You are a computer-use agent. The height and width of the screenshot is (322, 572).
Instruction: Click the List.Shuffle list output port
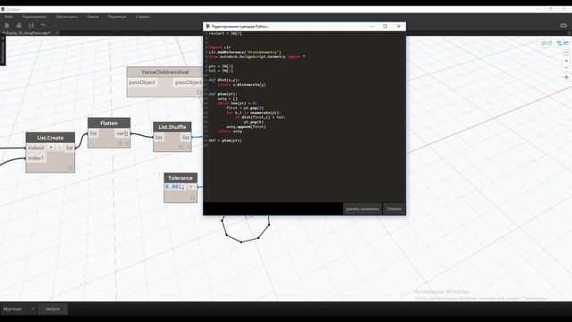point(186,137)
